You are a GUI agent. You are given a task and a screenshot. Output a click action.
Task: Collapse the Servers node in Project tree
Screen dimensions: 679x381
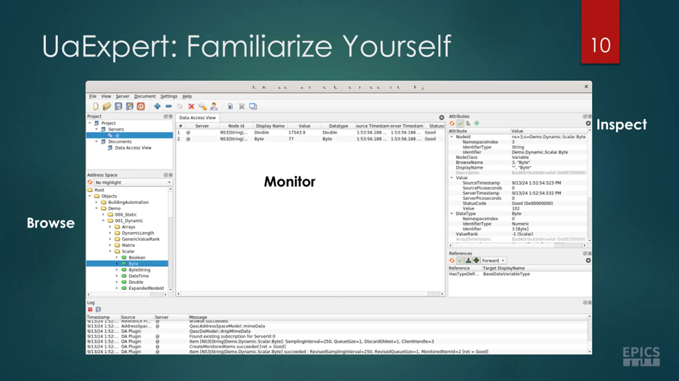click(x=97, y=129)
